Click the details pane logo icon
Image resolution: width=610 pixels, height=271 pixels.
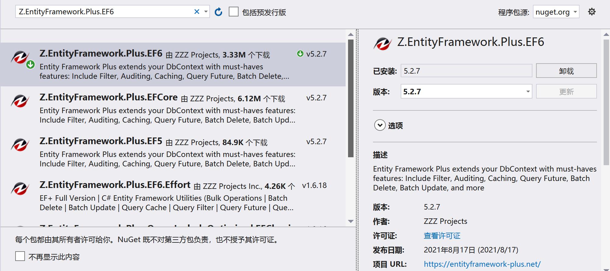[383, 44]
